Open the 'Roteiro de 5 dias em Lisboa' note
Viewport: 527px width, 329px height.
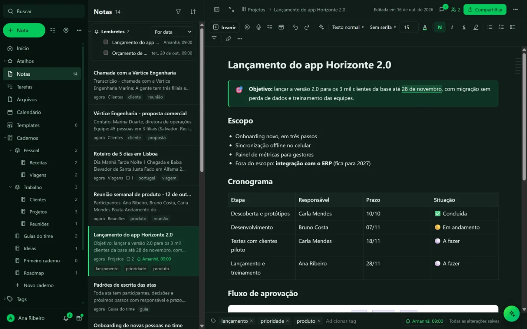coord(143,166)
